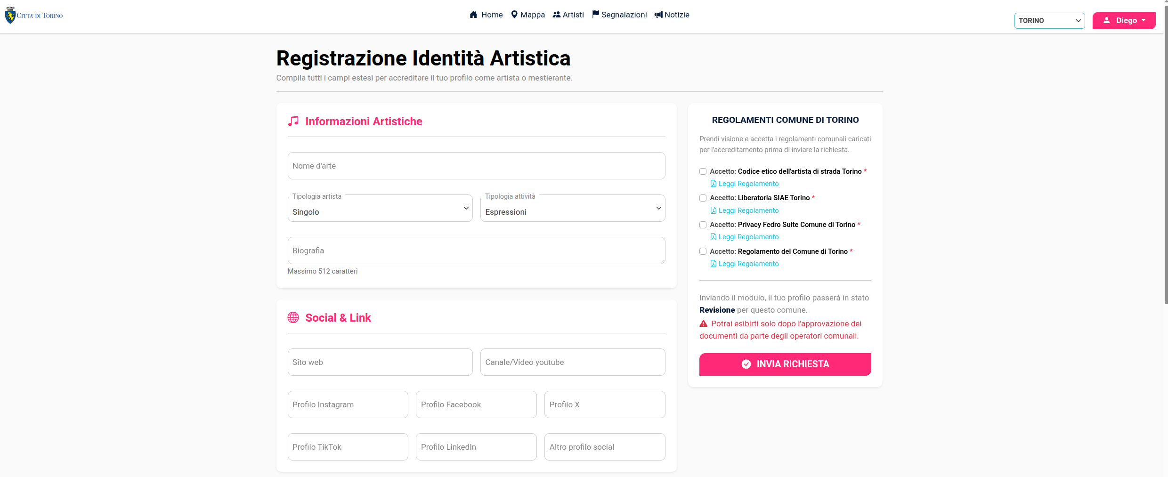Focus the Profilo LinkedIn field
1168x477 pixels.
[x=476, y=447]
